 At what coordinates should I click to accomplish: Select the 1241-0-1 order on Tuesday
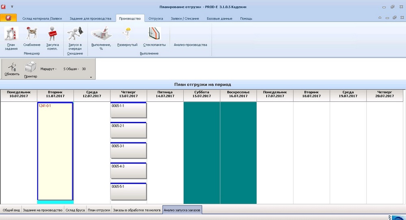pyautogui.click(x=55, y=150)
